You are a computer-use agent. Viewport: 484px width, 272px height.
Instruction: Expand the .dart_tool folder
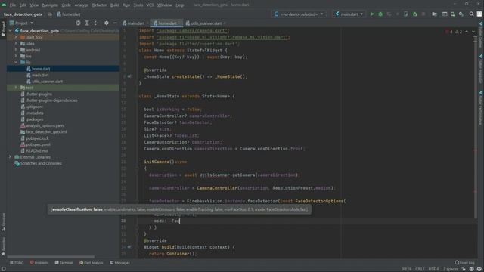[x=16, y=37]
